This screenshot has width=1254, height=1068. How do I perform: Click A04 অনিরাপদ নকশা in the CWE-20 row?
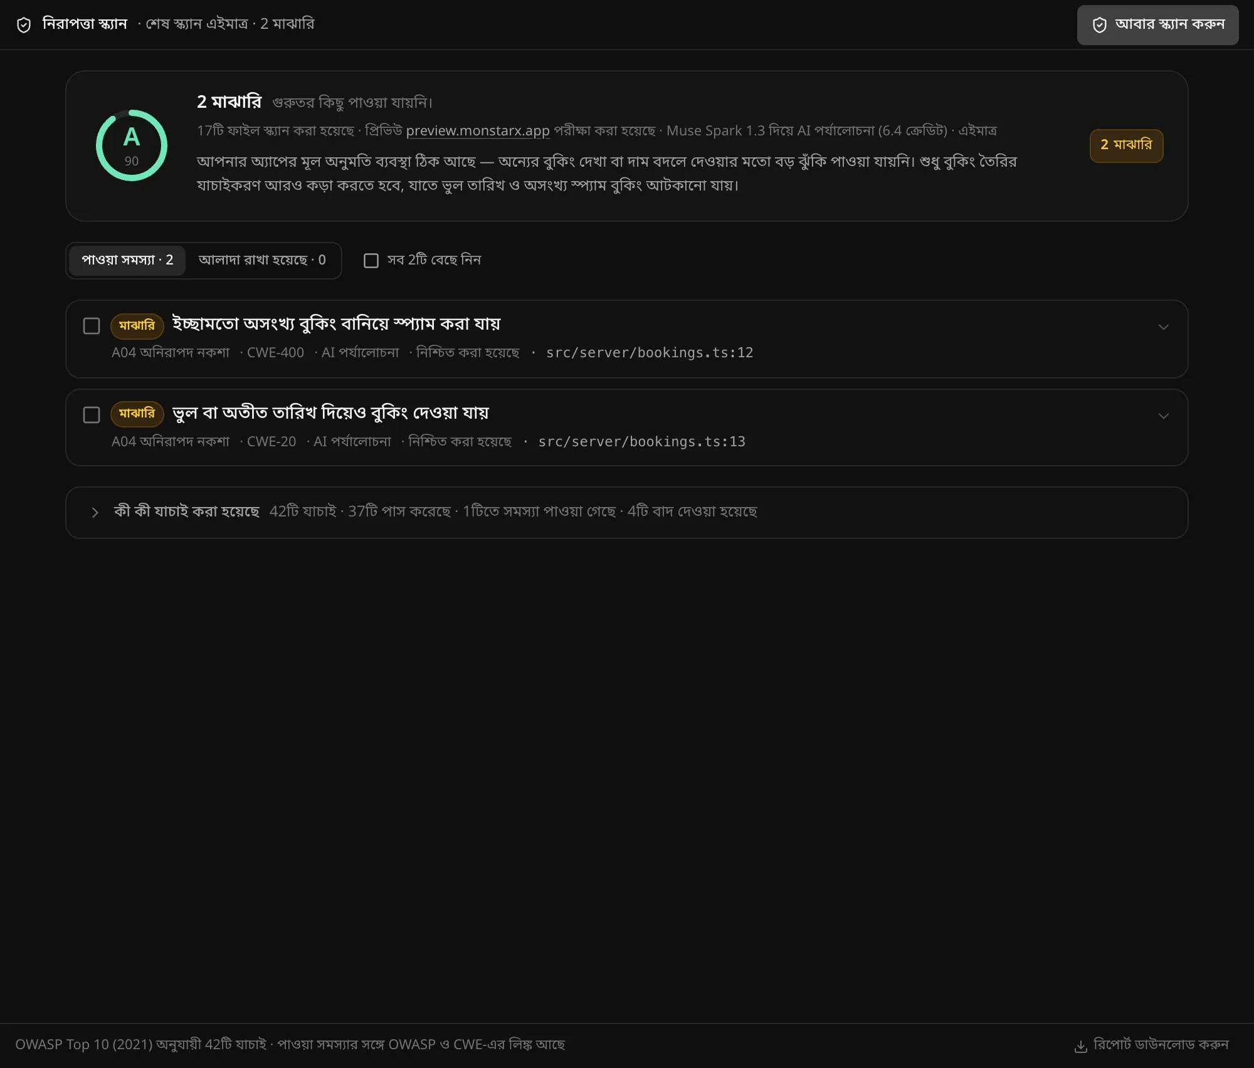click(x=171, y=442)
